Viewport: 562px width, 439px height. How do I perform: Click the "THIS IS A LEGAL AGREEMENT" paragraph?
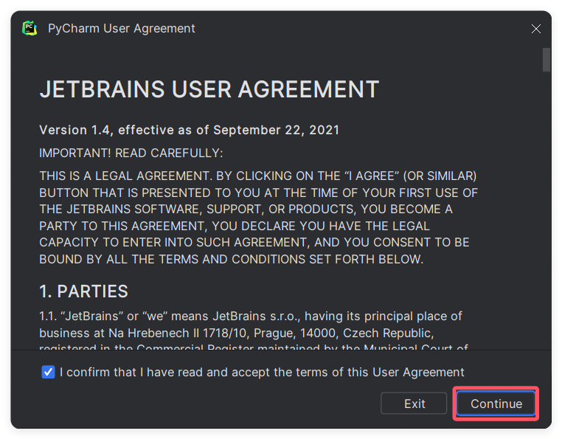pyautogui.click(x=258, y=218)
